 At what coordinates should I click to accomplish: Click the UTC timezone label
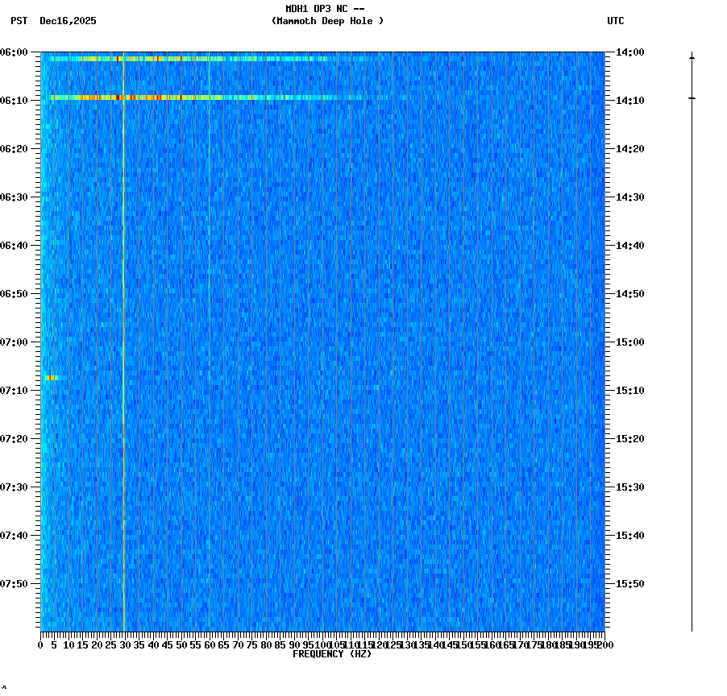pyautogui.click(x=617, y=21)
